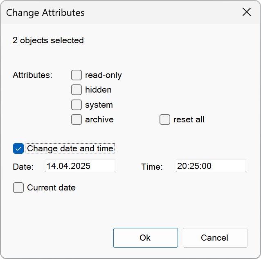Click the Change Attributes title bar text
The image size is (261, 259).
[x=45, y=13]
